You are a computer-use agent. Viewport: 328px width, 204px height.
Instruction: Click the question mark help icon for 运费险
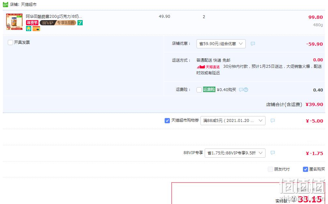click(x=246, y=90)
